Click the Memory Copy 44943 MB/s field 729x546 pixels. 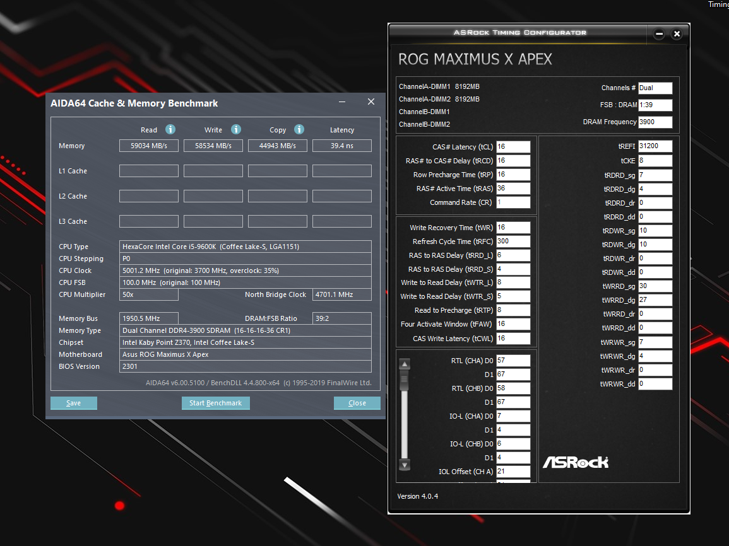click(278, 146)
